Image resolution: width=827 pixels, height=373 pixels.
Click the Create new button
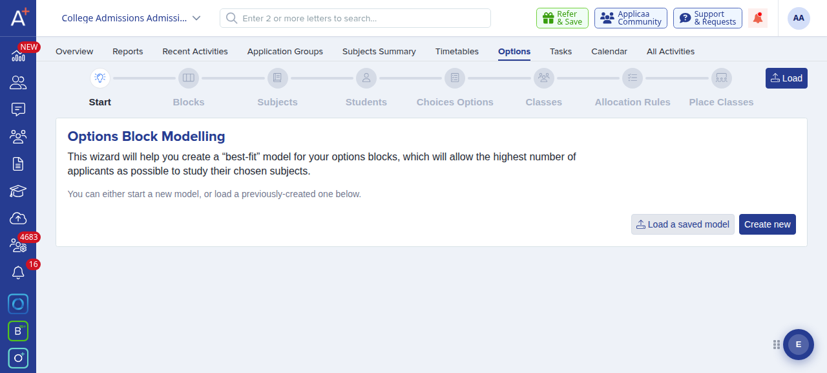[x=768, y=224]
